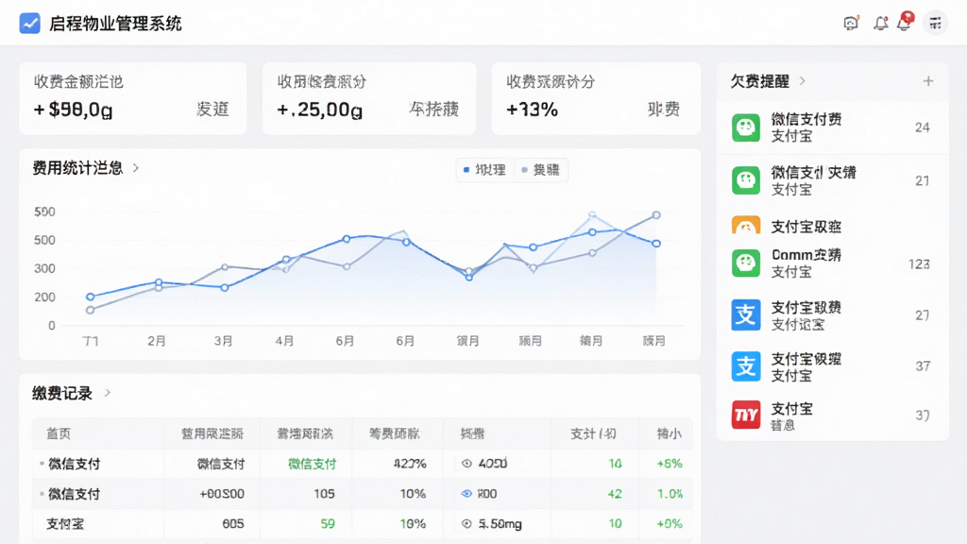Screen dimensions: 967x544
Task: Click the blue data point above 6月
Action: [x=347, y=239]
